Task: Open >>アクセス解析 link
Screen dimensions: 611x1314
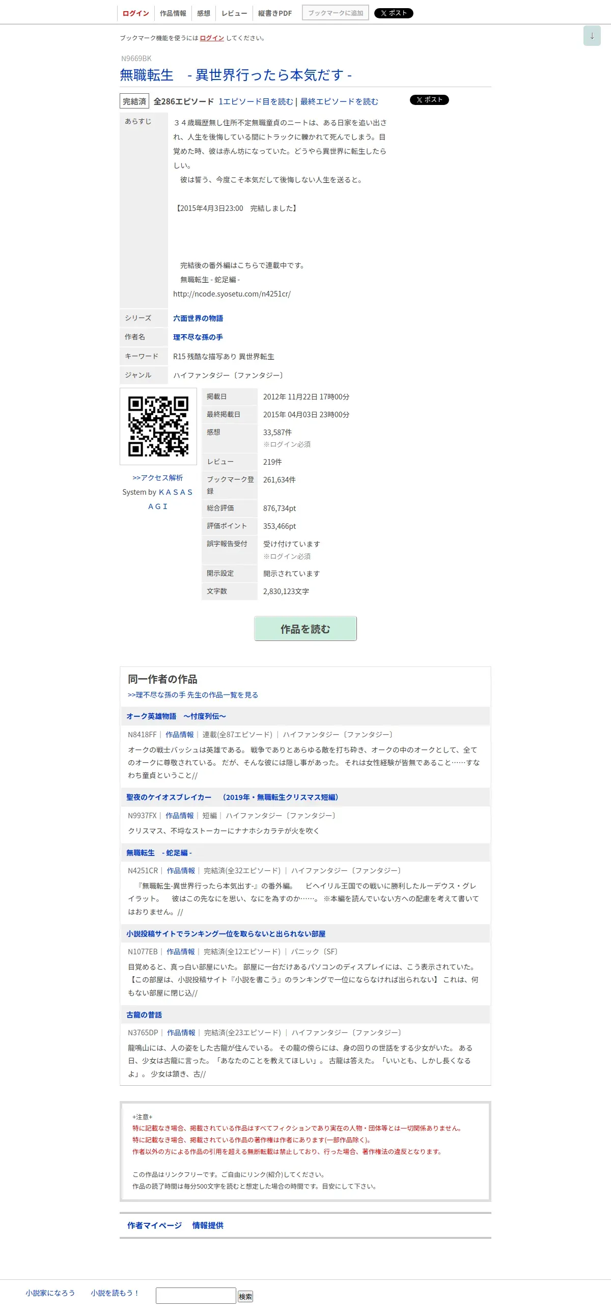Action: point(157,478)
